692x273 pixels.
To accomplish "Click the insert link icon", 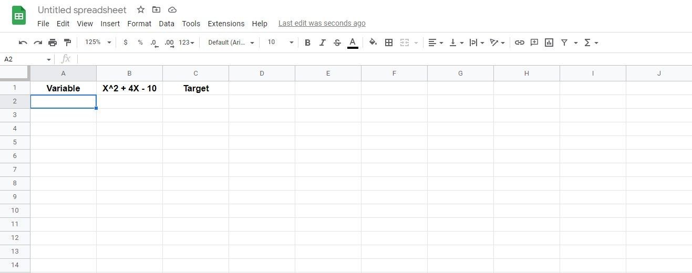I will pos(519,43).
